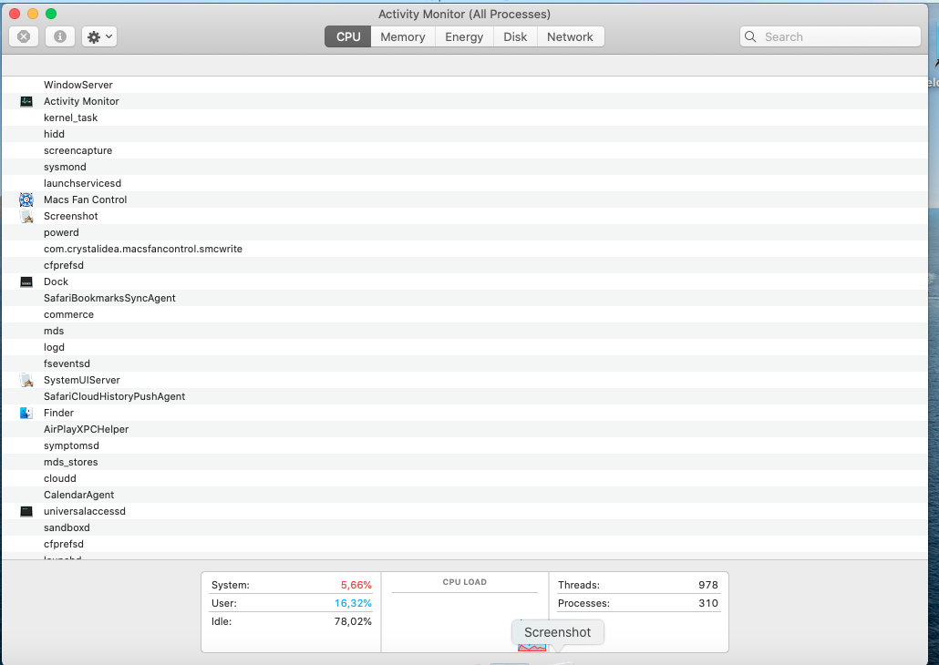The width and height of the screenshot is (939, 665).
Task: Select the cfprefsd row below sandboxd
Action: point(465,544)
